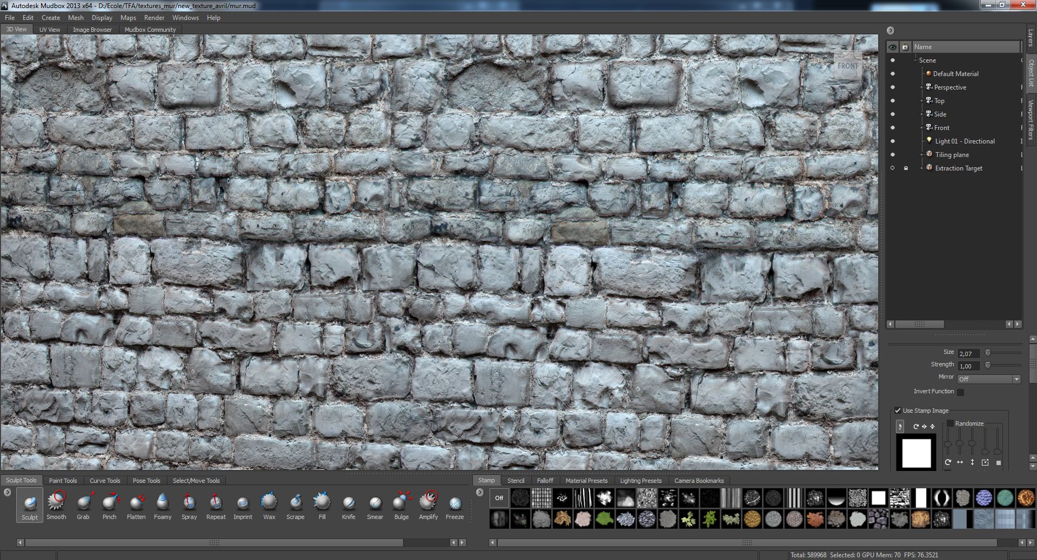Open the Mesh menu

point(76,18)
